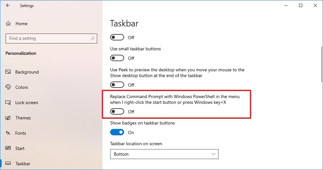Select the Colors palette icon
Screen dimensions: 323x170
coord(8,87)
